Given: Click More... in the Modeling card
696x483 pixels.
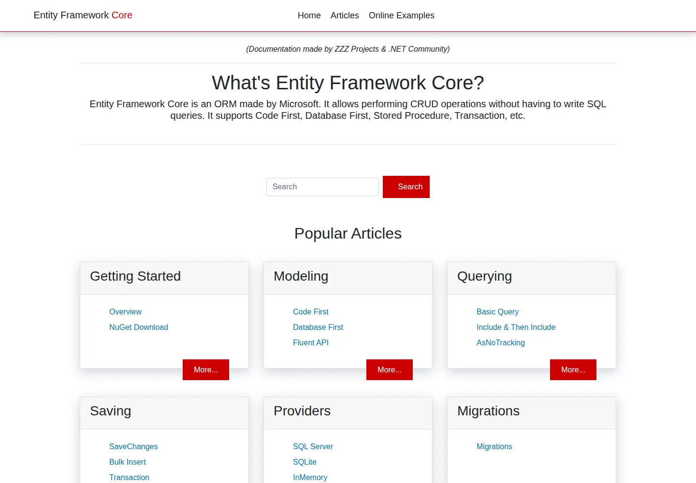Looking at the screenshot, I should tap(390, 369).
